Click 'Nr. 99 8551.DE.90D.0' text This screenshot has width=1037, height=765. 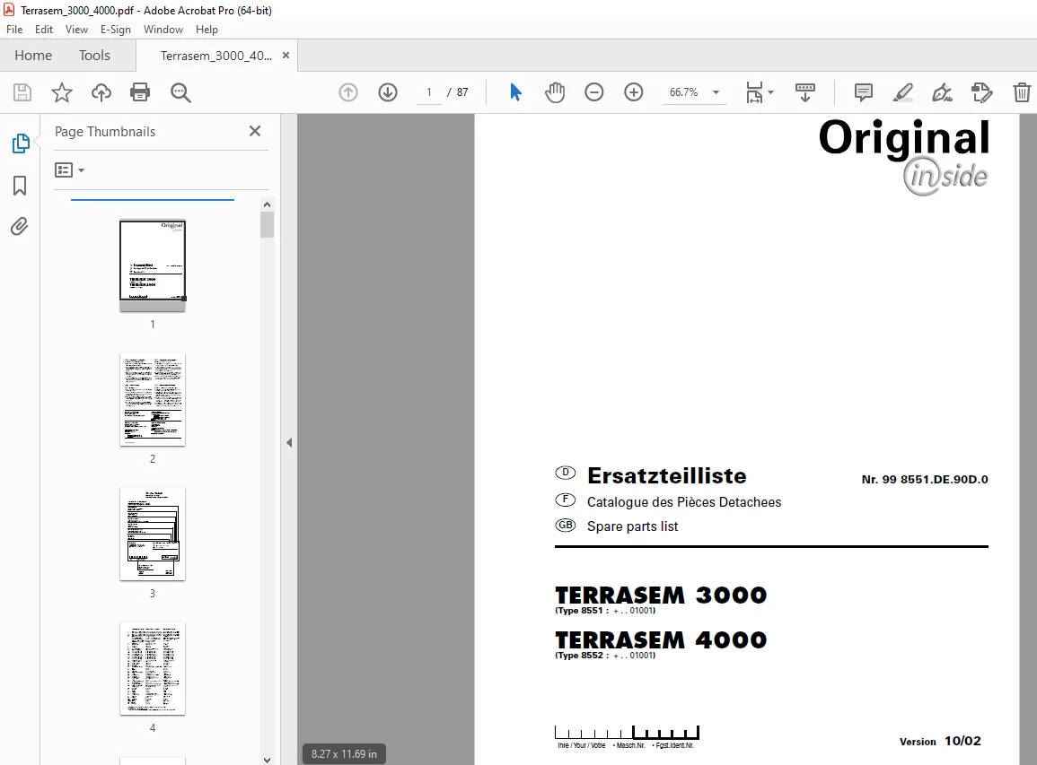pyautogui.click(x=925, y=480)
